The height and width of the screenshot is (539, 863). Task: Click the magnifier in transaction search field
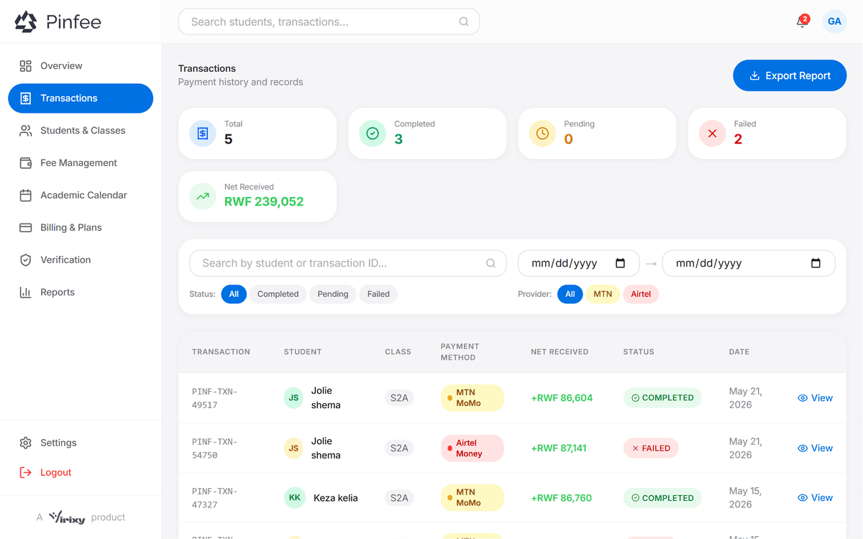point(491,264)
